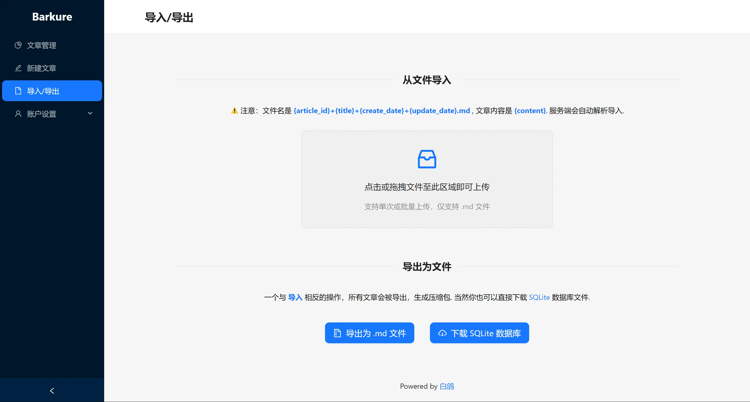Click the pencil icon beside 新建文章
Viewport: 750px width, 402px height.
(x=18, y=68)
